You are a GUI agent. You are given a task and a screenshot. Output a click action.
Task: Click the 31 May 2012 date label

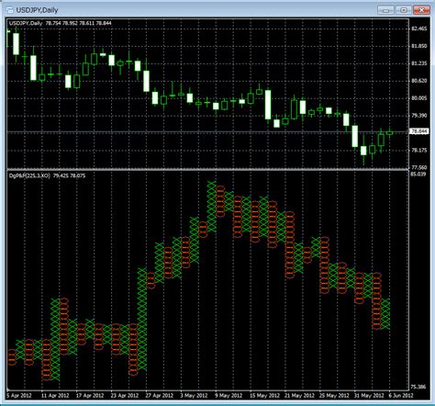369,396
